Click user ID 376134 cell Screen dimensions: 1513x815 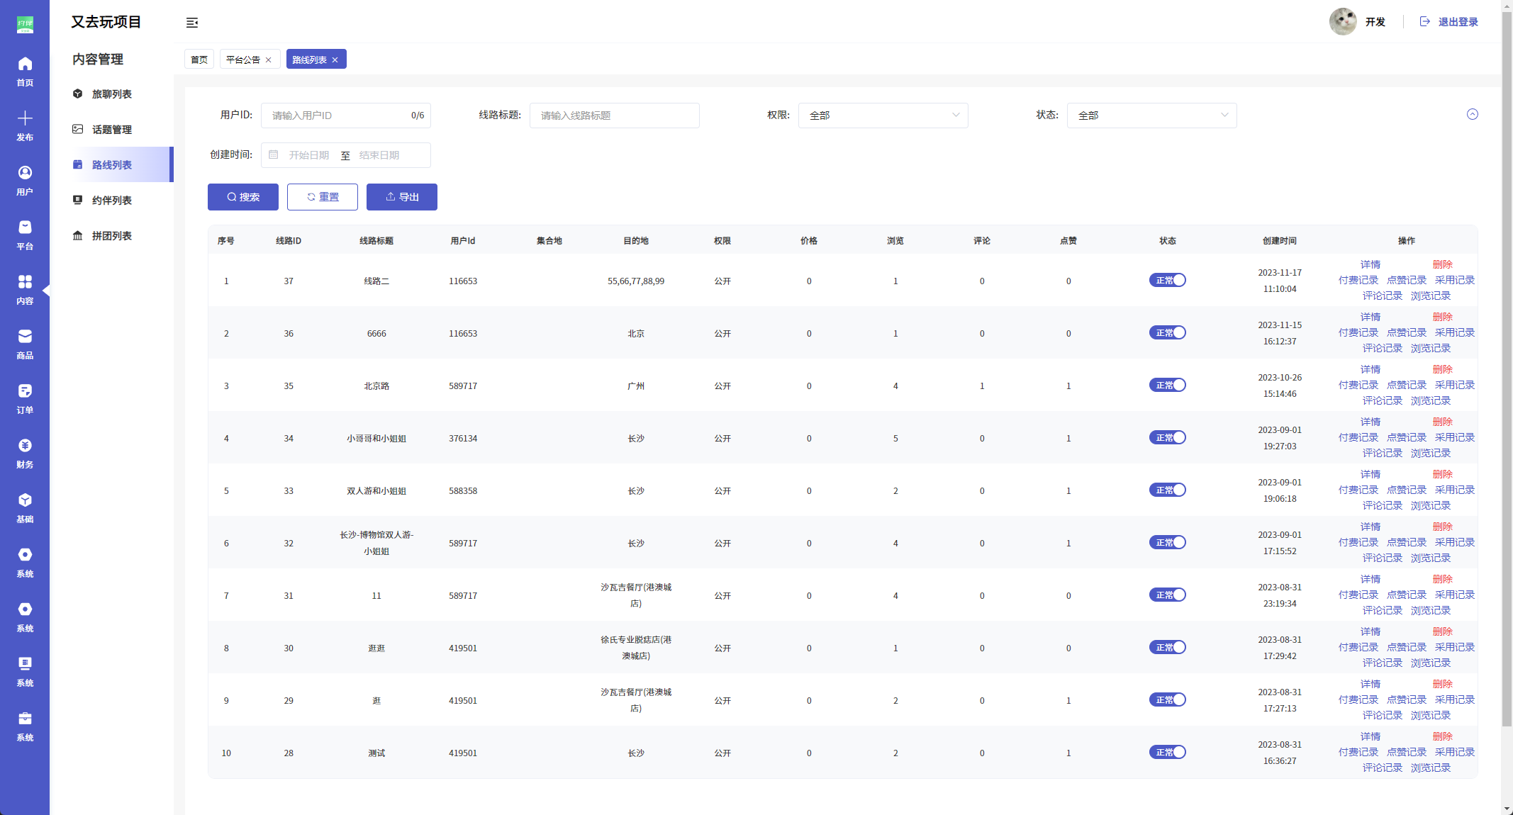(463, 439)
